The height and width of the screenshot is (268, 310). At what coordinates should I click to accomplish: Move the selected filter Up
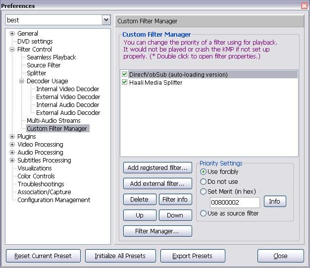(x=139, y=215)
